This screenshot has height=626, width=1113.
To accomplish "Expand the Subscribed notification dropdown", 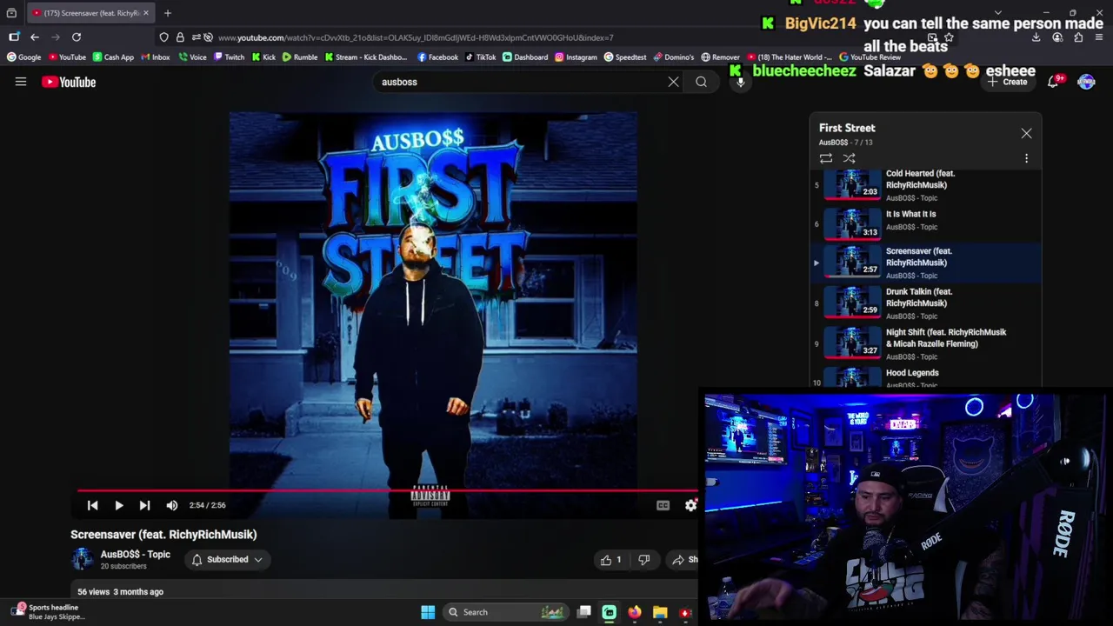I will point(227,559).
